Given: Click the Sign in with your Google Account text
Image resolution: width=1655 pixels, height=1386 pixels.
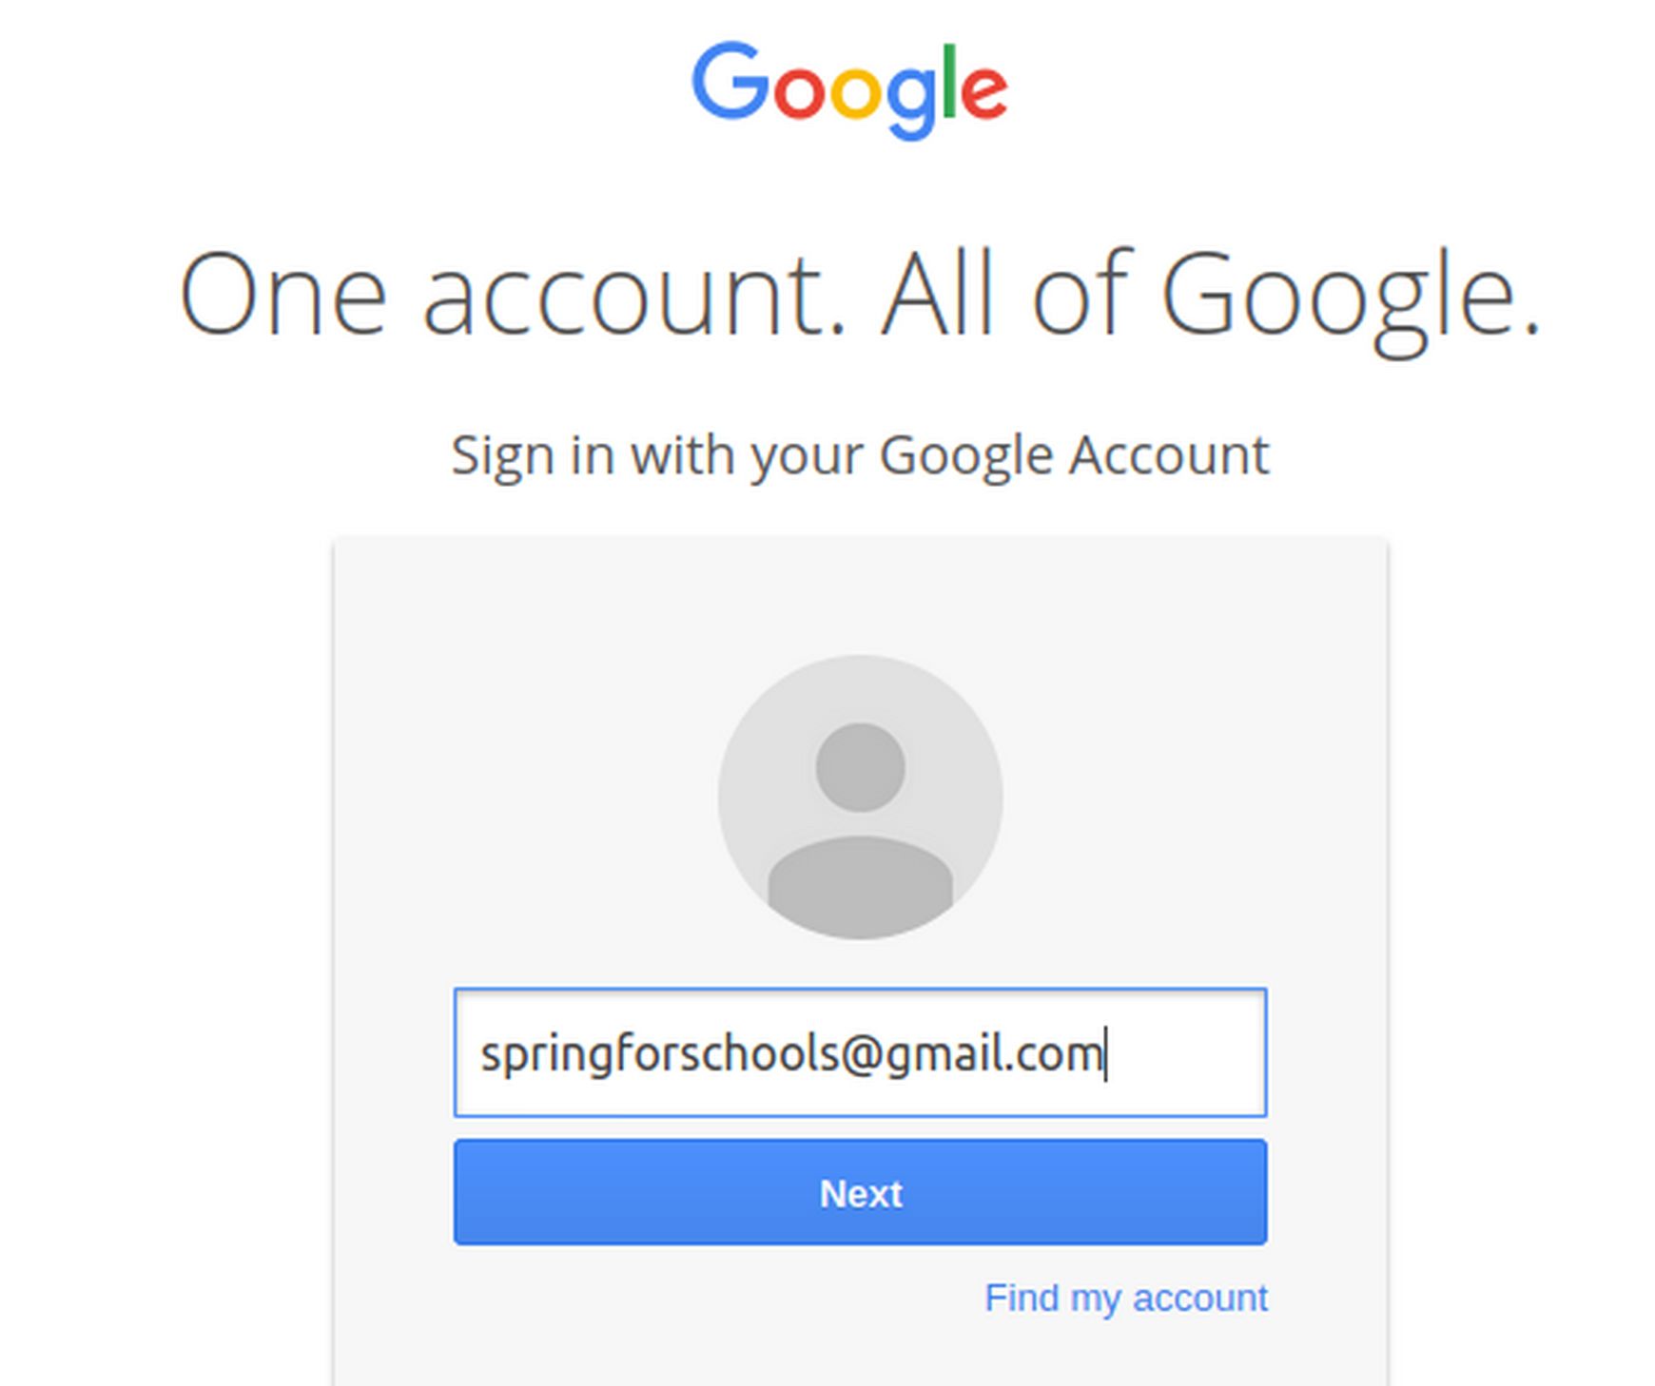Looking at the screenshot, I should pos(860,456).
